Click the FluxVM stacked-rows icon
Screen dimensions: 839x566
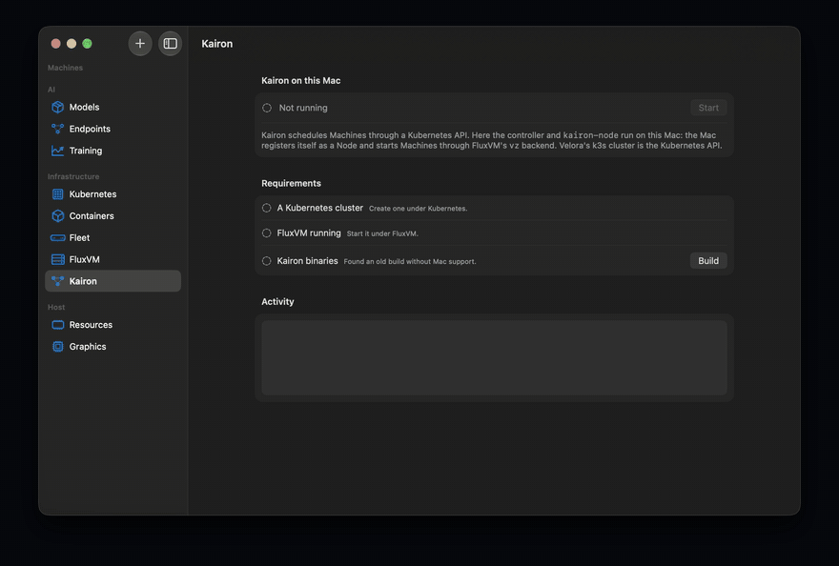[x=58, y=259]
